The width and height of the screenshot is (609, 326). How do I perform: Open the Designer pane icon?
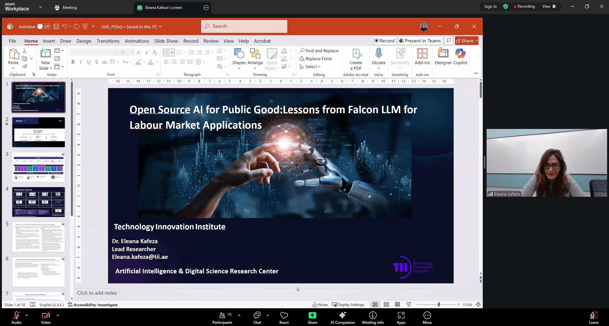[443, 54]
